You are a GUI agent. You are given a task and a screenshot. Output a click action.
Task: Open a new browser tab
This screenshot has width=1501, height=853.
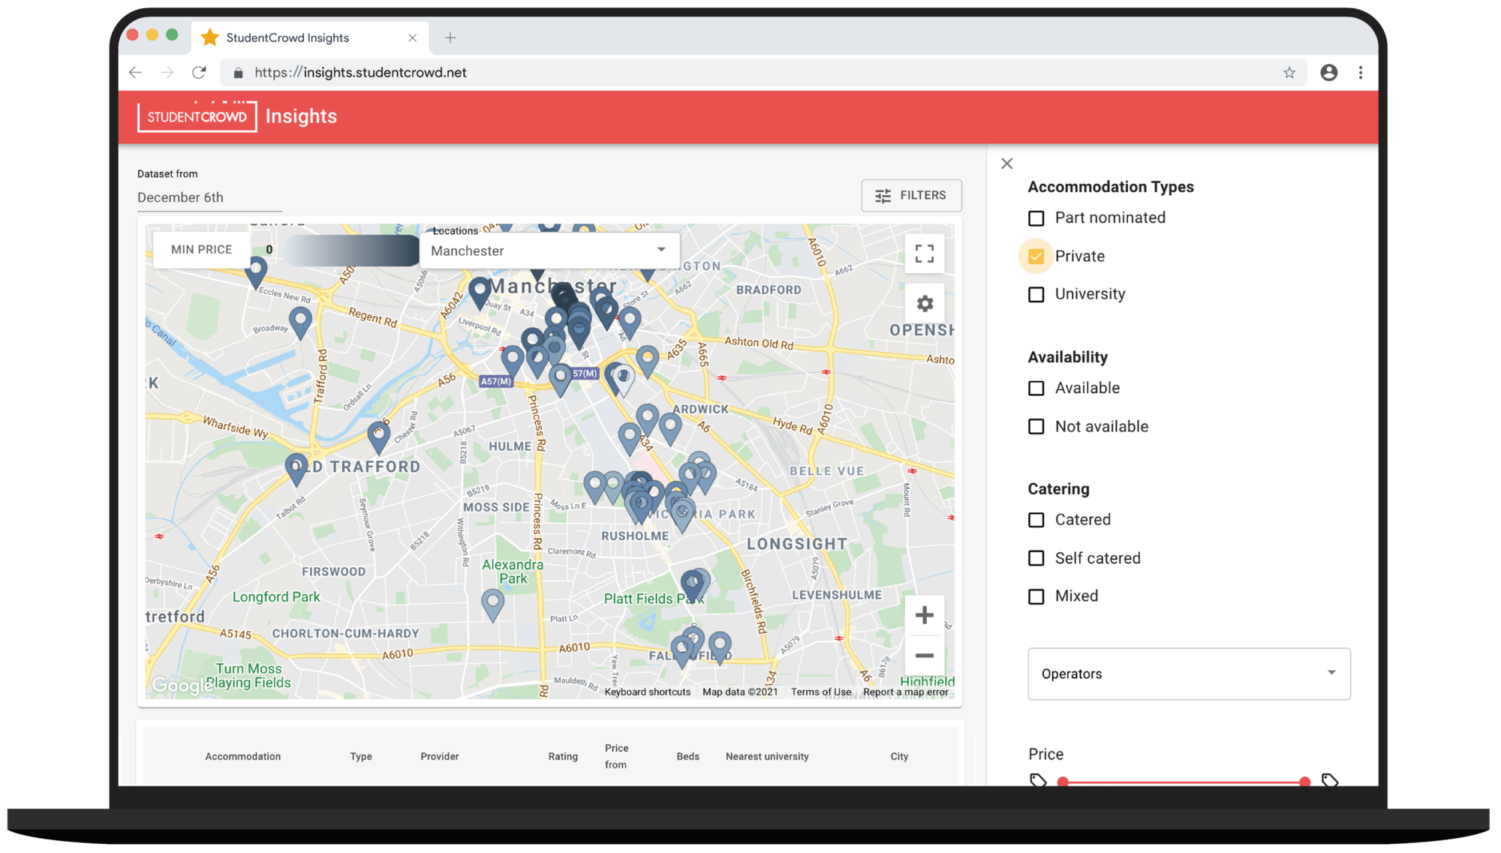pyautogui.click(x=450, y=38)
